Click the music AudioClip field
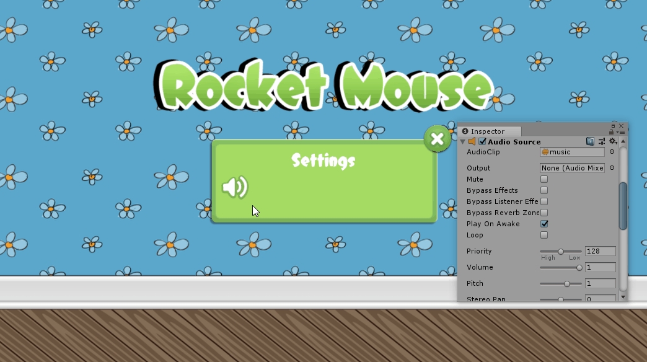The height and width of the screenshot is (362, 647). [571, 152]
